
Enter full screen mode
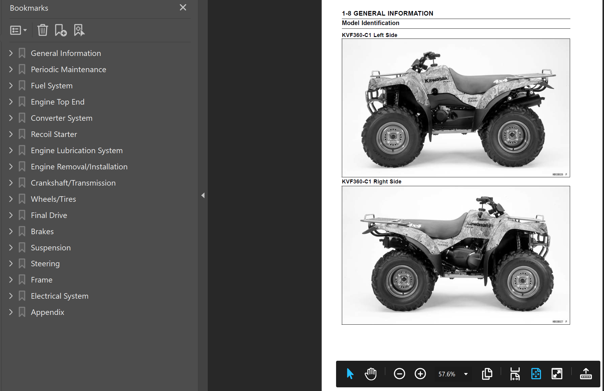[x=557, y=374]
